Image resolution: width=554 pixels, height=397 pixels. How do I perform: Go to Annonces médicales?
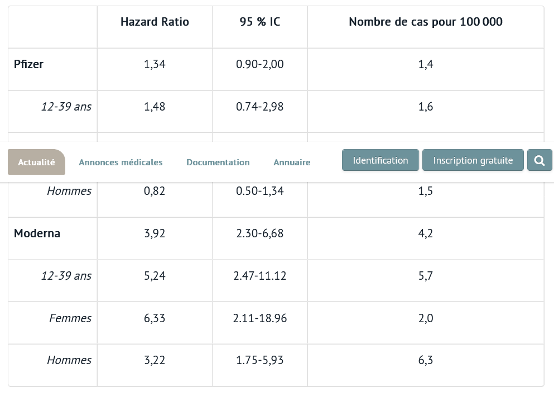pyautogui.click(x=121, y=162)
